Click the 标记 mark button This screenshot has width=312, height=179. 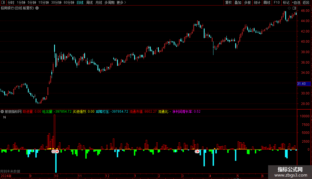coord(286,2)
